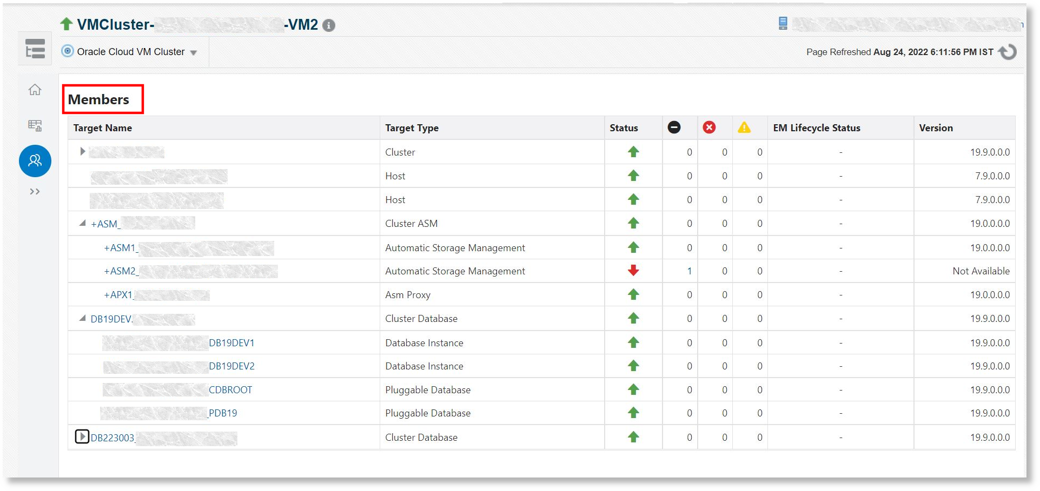Click the up status arrow for Cluster row
Viewport: 1040px width, 491px height.
633,152
